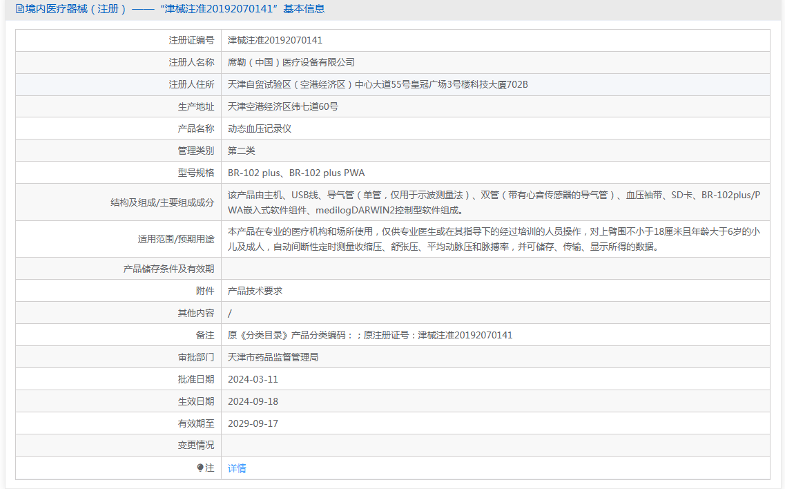Click the lightbulb icon next to 注

(x=200, y=468)
